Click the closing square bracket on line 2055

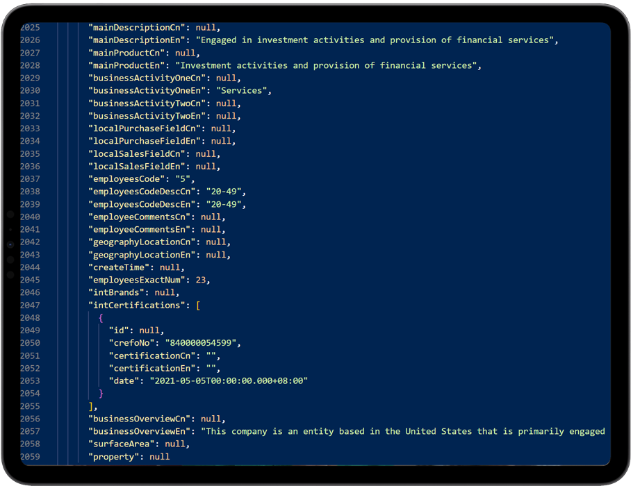[90, 406]
